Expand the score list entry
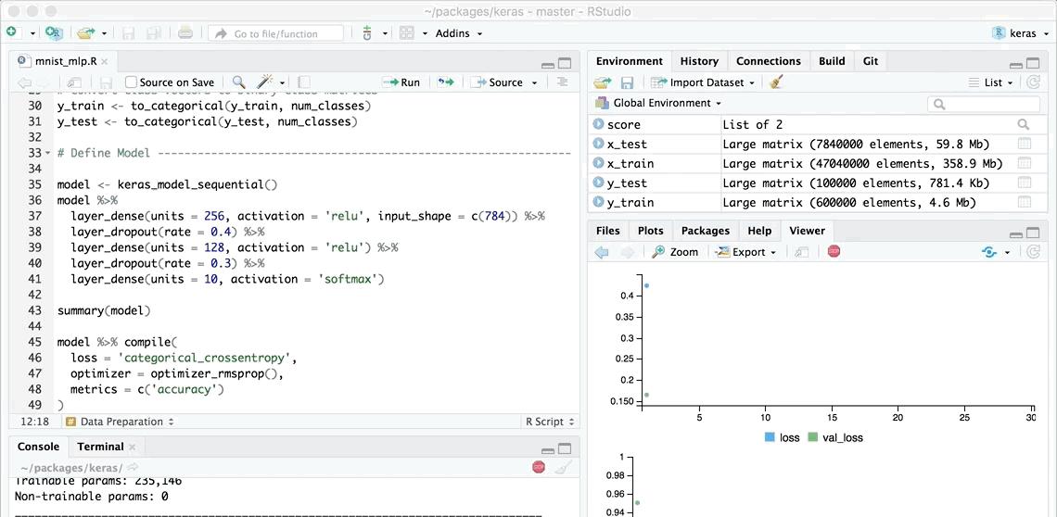Image resolution: width=1057 pixels, height=517 pixels. (598, 124)
